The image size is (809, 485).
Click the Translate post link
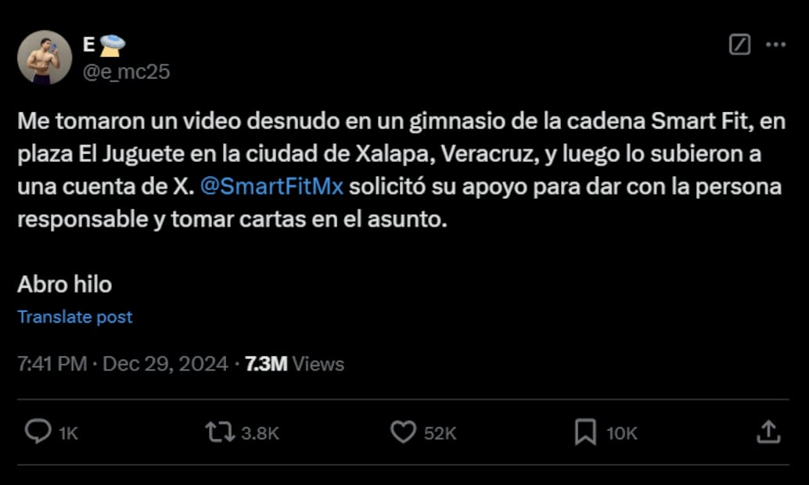click(x=75, y=317)
